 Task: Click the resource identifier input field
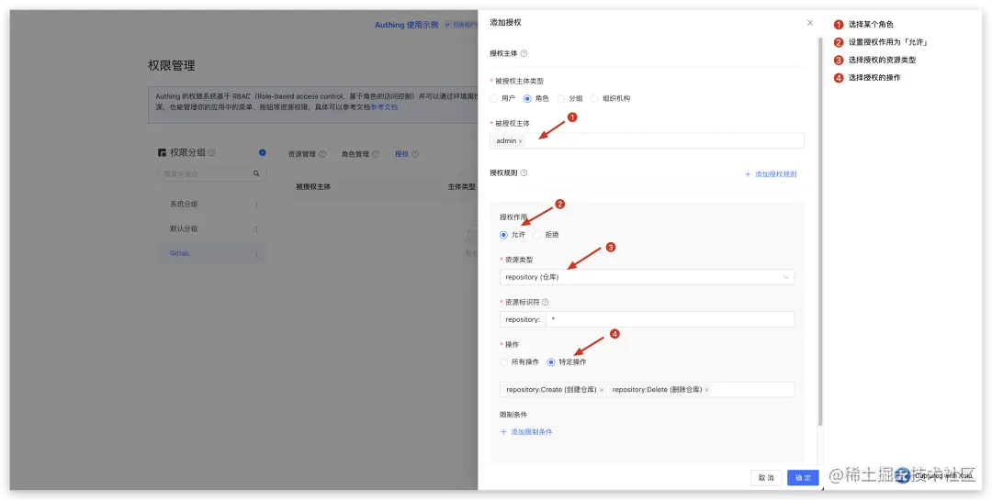point(670,319)
